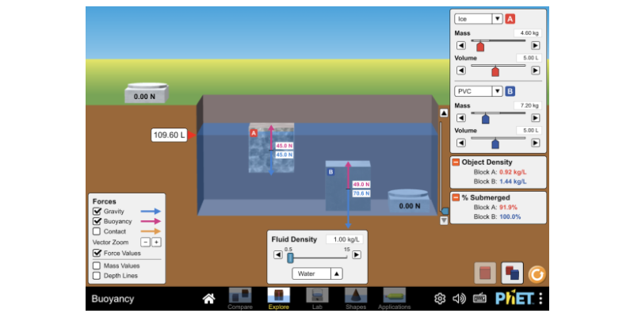Viewport: 634px width, 317px height.
Task: Select the two blocks scene icon
Action: 512,273
